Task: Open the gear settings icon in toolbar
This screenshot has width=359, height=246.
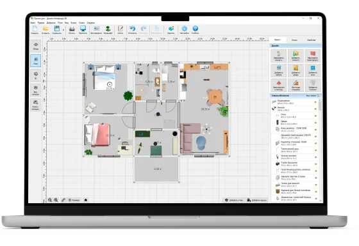Action: [184, 30]
